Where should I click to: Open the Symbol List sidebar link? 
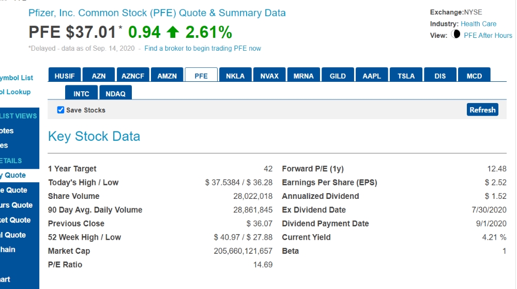coord(17,78)
